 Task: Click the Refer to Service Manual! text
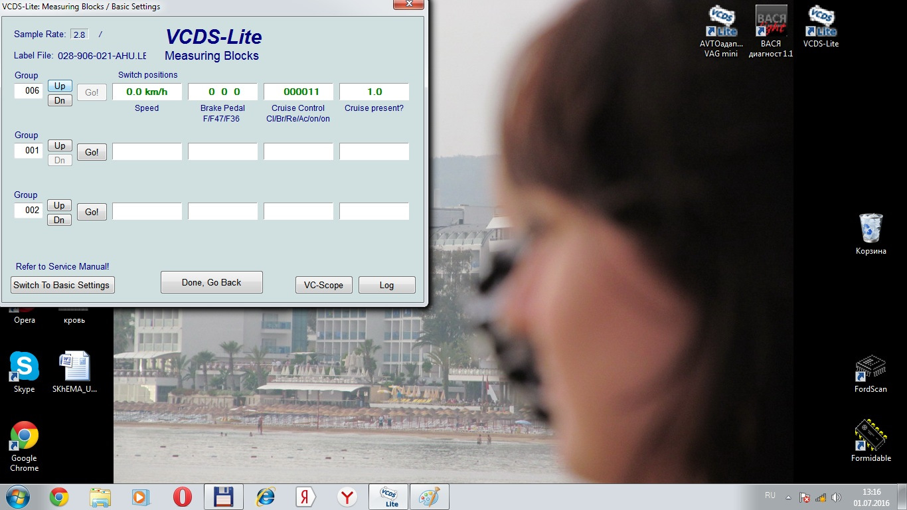(x=62, y=266)
